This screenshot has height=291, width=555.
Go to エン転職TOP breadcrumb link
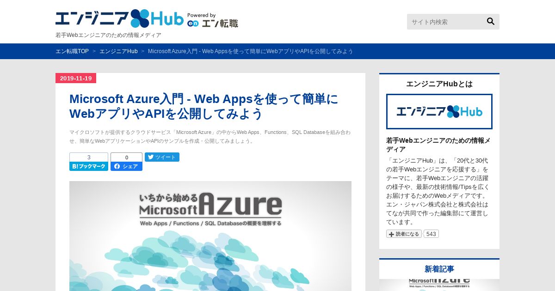click(72, 51)
